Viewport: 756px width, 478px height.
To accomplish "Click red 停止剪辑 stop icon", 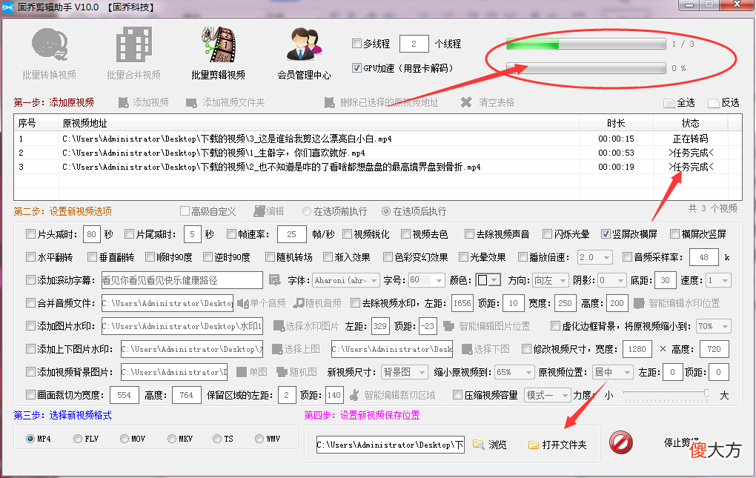I will click(x=620, y=442).
